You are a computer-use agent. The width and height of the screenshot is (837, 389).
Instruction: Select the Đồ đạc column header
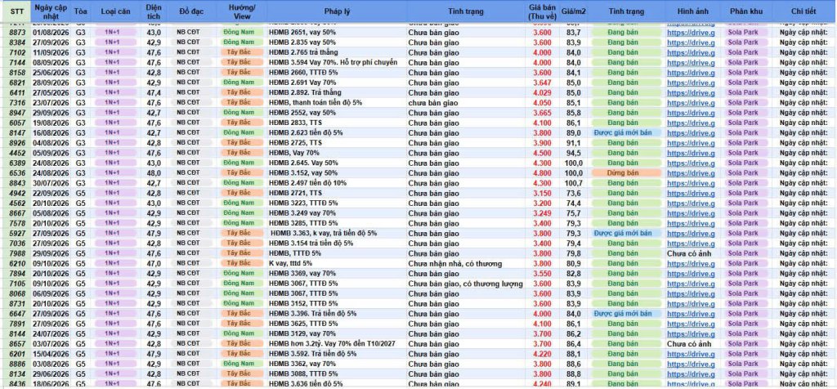click(x=190, y=11)
